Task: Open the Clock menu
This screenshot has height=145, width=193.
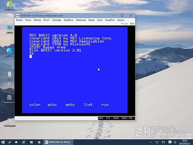Action: (100, 20)
